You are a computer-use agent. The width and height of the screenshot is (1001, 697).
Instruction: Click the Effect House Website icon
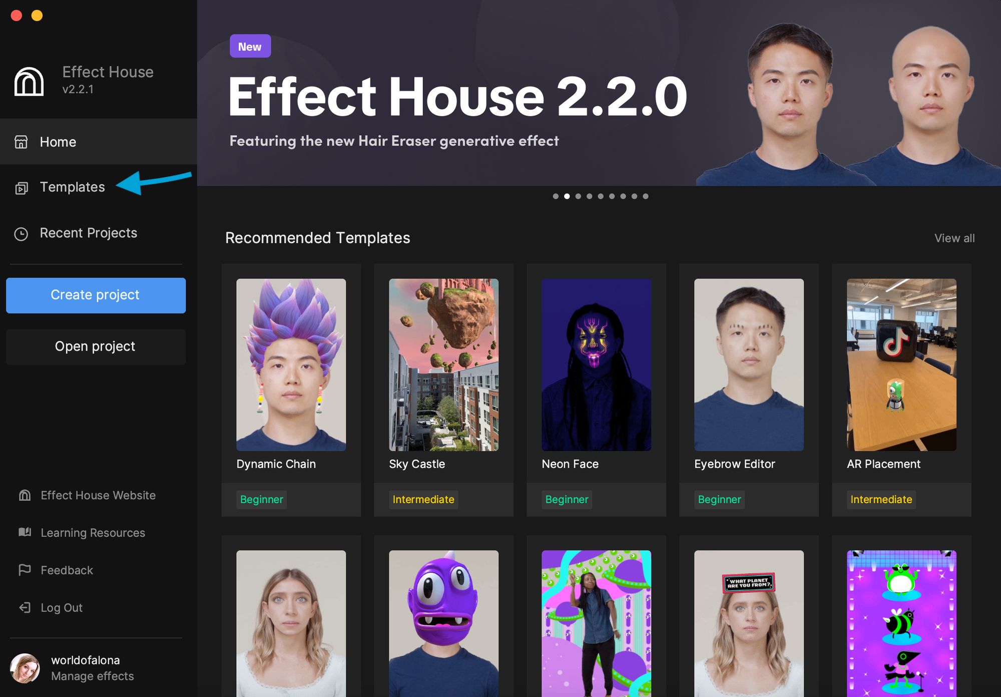click(25, 495)
